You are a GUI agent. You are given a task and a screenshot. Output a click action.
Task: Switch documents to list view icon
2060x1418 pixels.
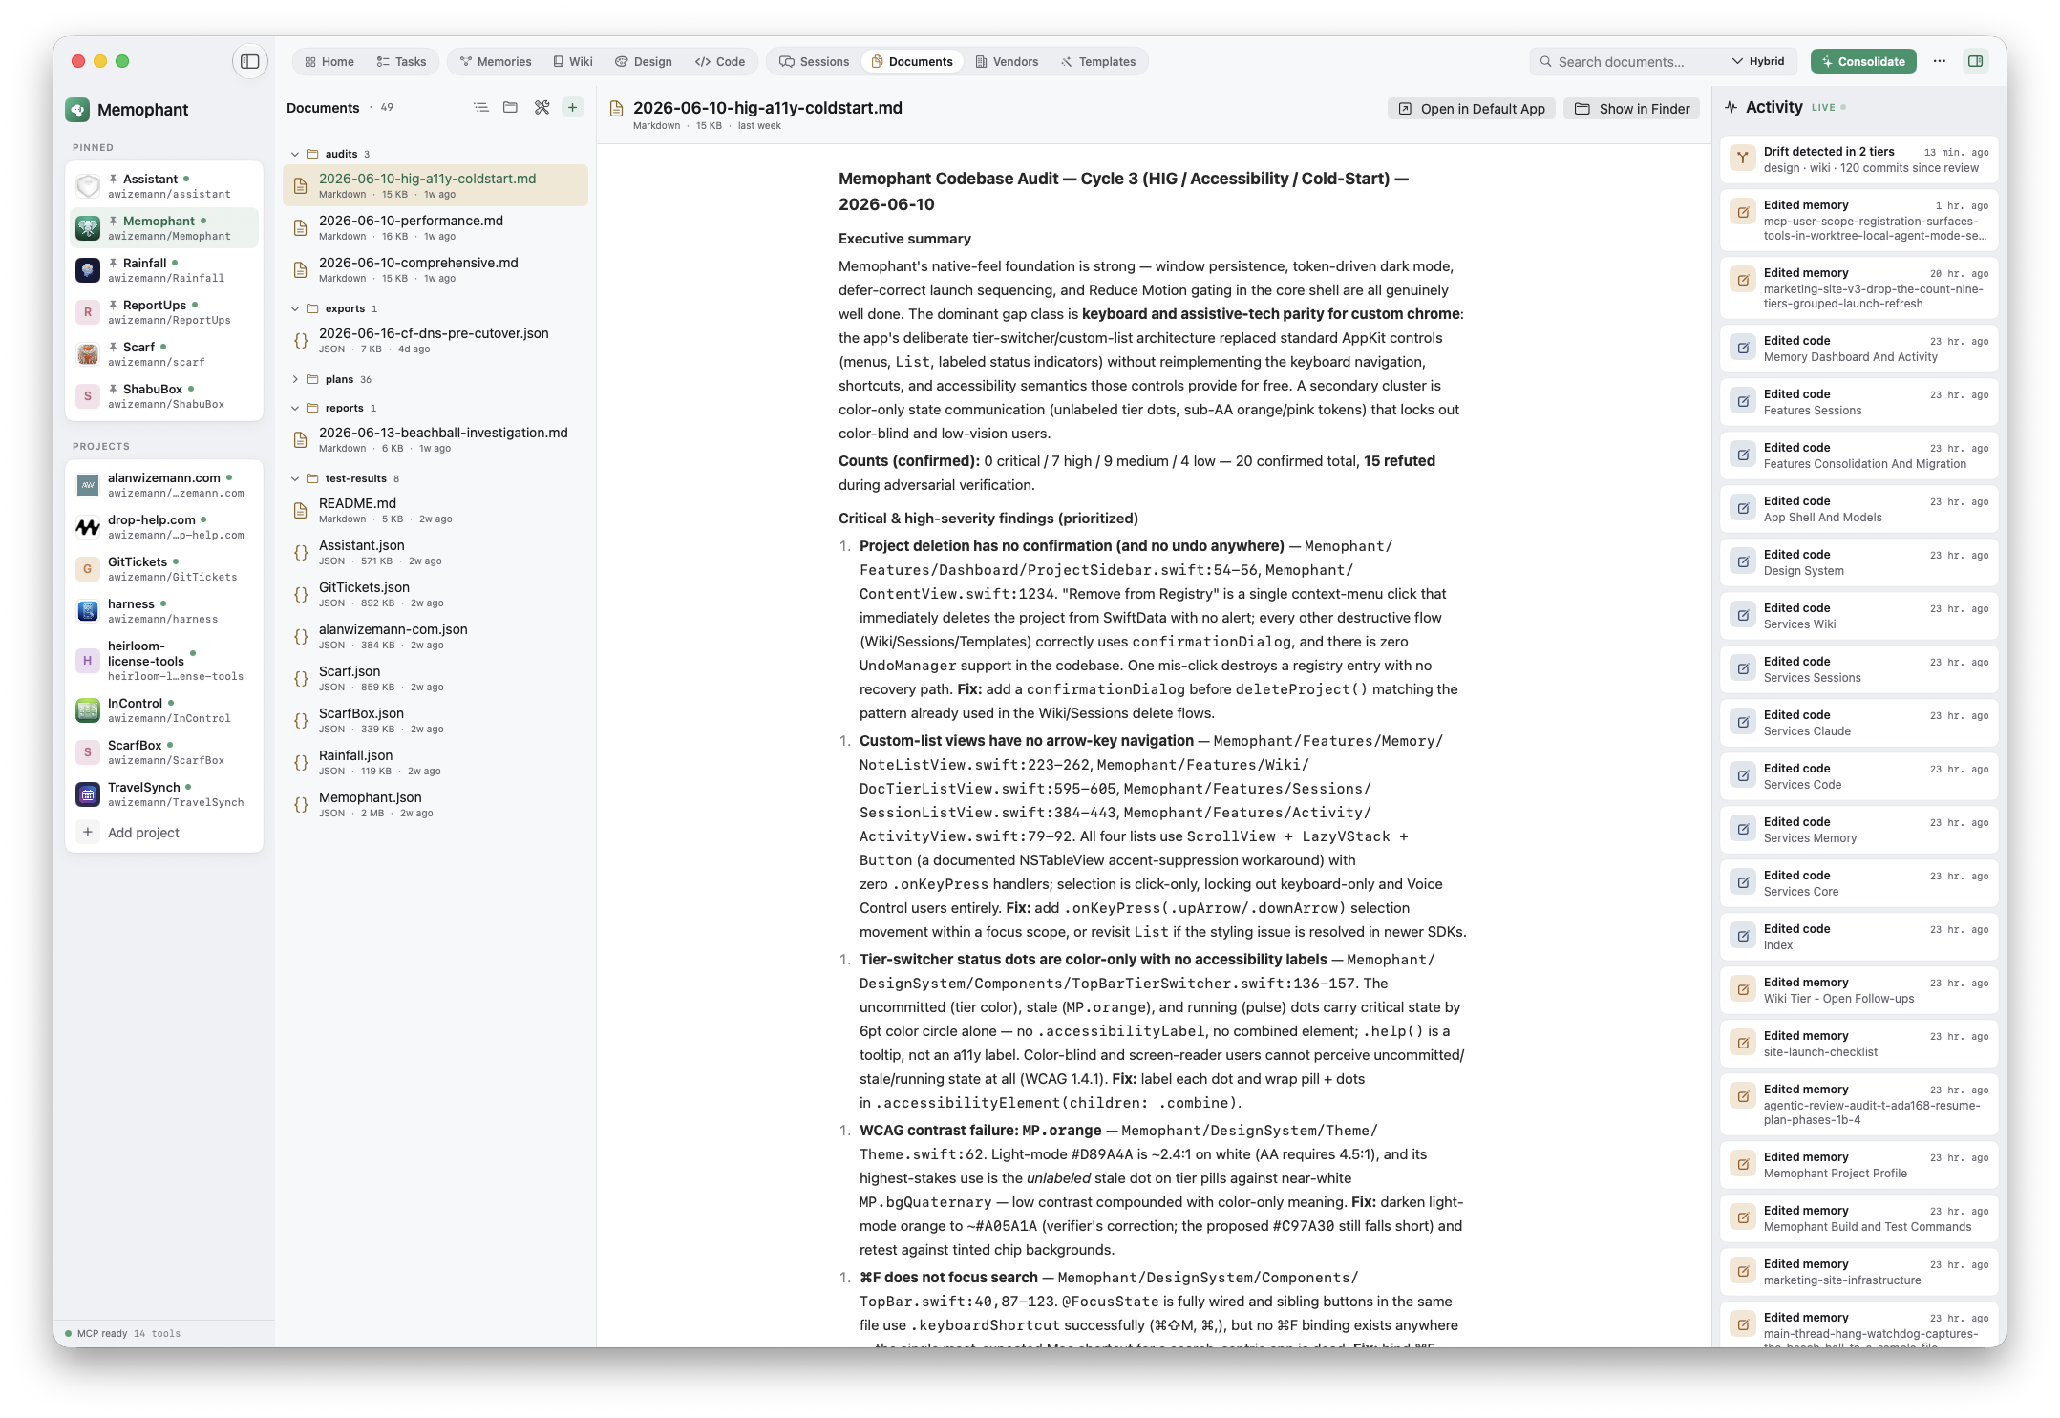(x=481, y=108)
